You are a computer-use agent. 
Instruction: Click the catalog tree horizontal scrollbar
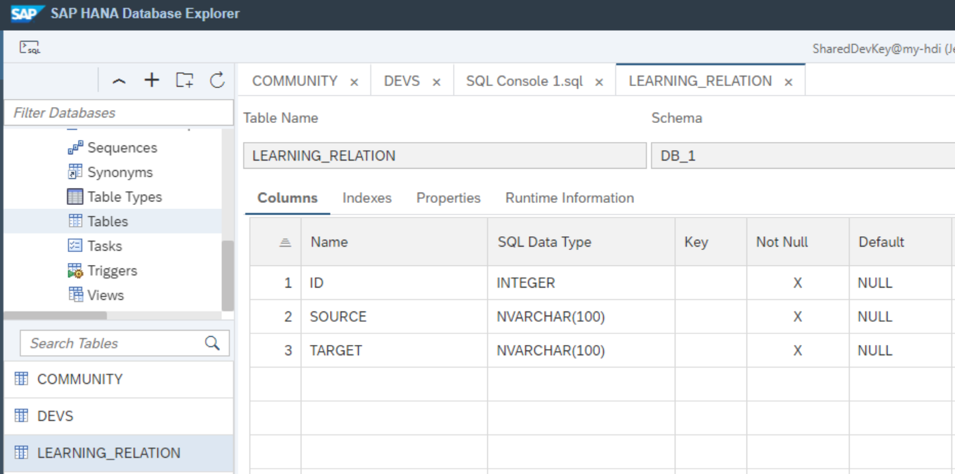(x=55, y=316)
